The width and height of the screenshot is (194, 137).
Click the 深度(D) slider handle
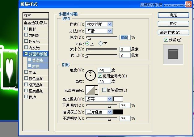coord(89,38)
